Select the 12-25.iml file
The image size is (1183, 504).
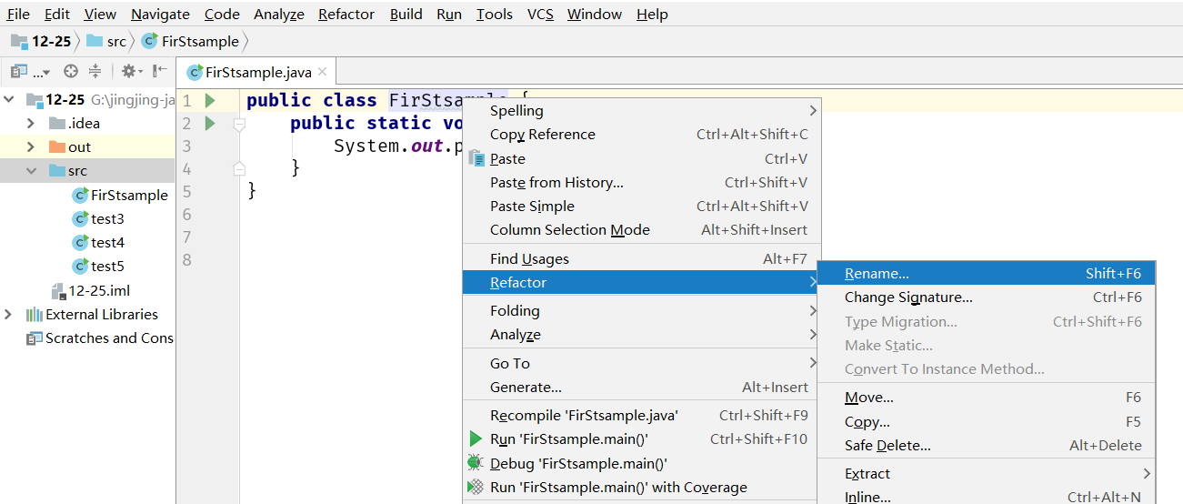(x=99, y=291)
